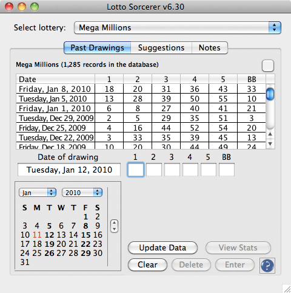This screenshot has width=291, height=293.
Task: Click the Delete button
Action: point(191,264)
